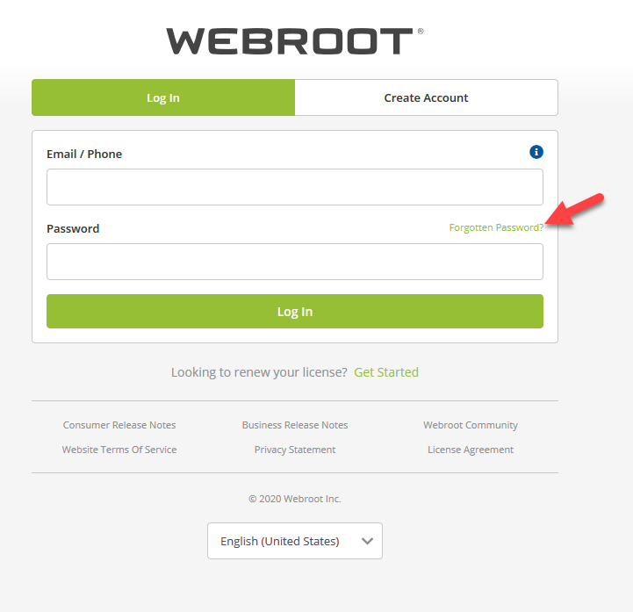633x612 pixels.
Task: Click the 2020 Webroot Inc. copyright text
Action: click(295, 499)
